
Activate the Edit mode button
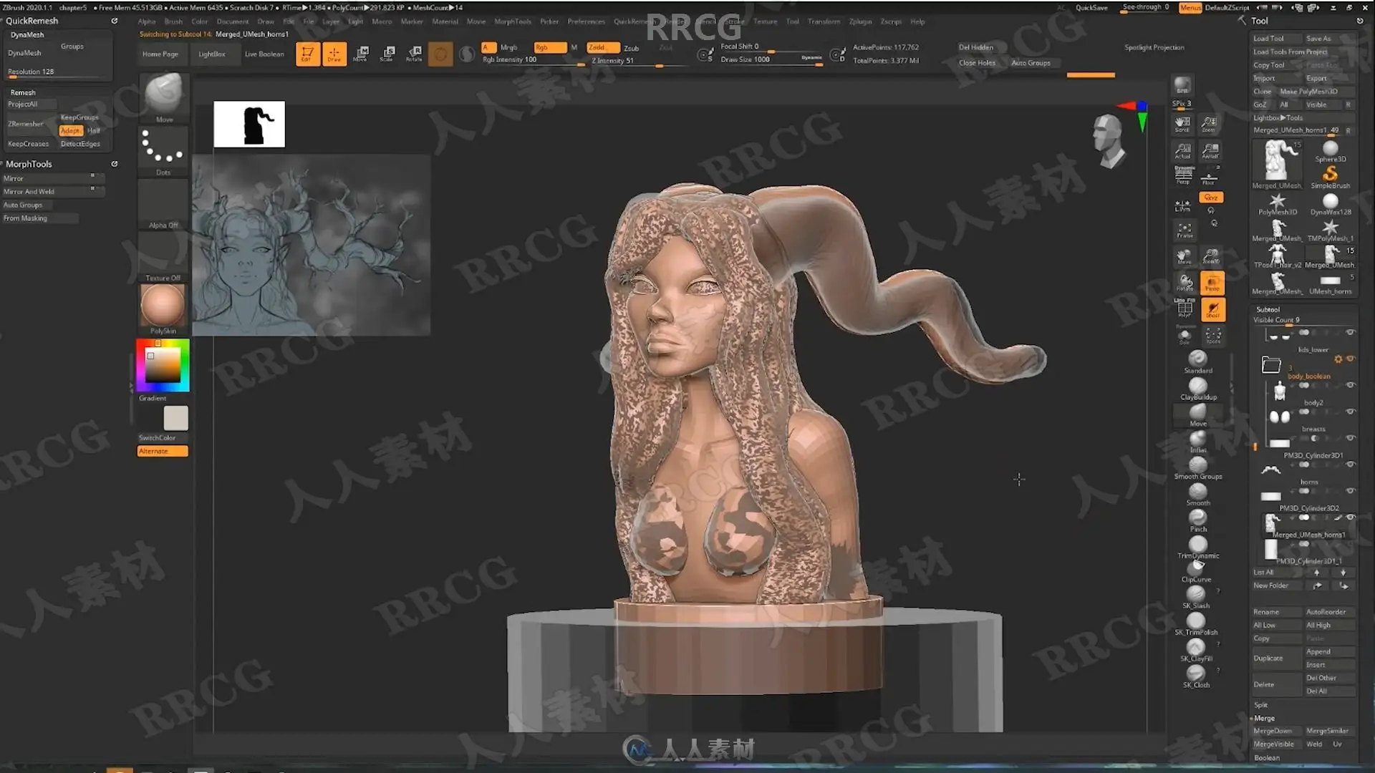[x=307, y=54]
